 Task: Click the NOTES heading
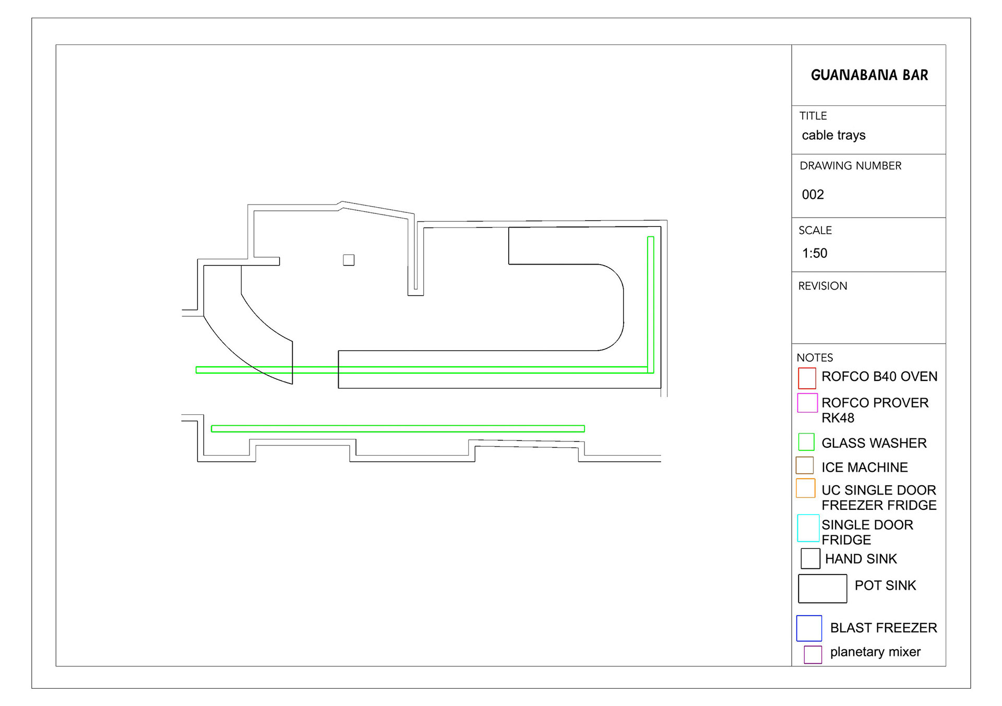point(814,358)
